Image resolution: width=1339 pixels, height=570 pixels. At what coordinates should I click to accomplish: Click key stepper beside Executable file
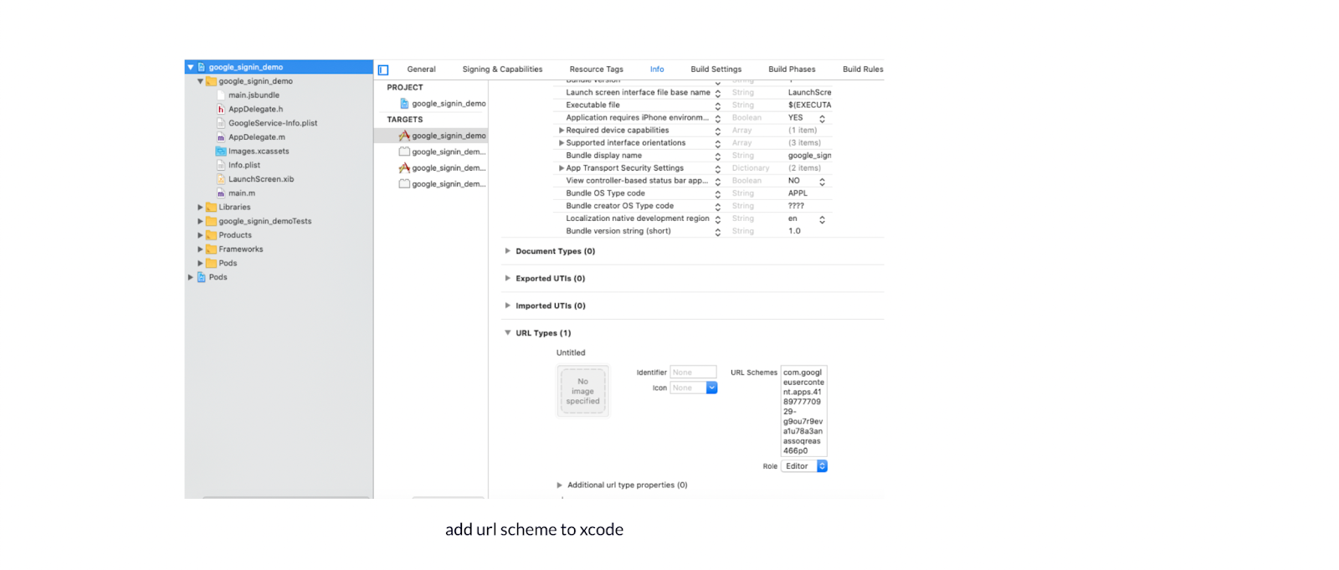point(717,106)
